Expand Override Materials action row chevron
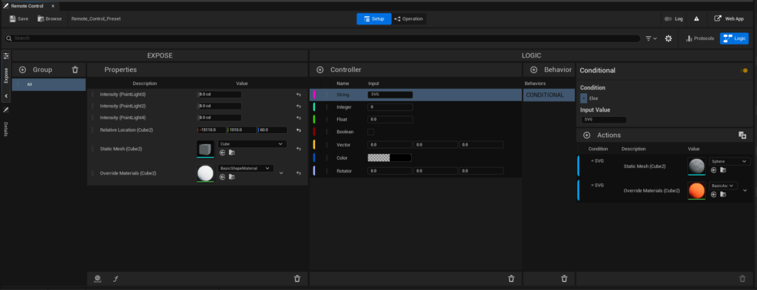Viewport: 757px width, 290px height. (745, 190)
